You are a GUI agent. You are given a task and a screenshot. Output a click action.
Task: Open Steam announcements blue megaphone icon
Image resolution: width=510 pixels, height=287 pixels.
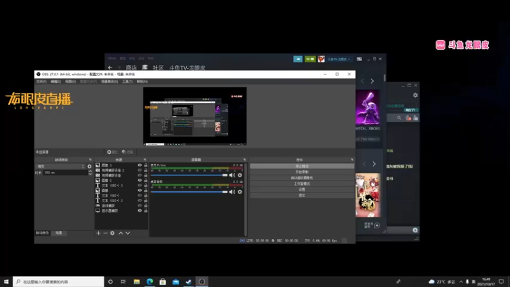click(298, 59)
